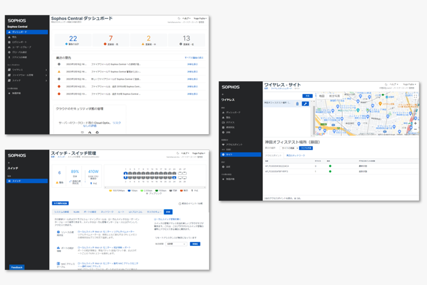Click the 89% usage value on the switch summary

pyautogui.click(x=75, y=172)
